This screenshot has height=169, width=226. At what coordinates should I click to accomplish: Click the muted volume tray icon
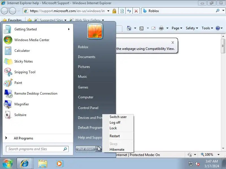click(x=197, y=164)
